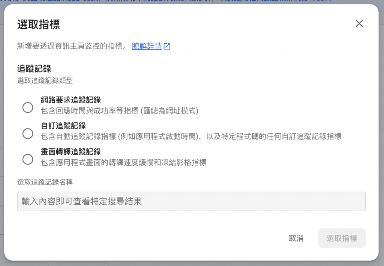Click the 畫面轉譯追蹤記錄 label text
Viewport: 384px width, 266px height.
pos(71,152)
